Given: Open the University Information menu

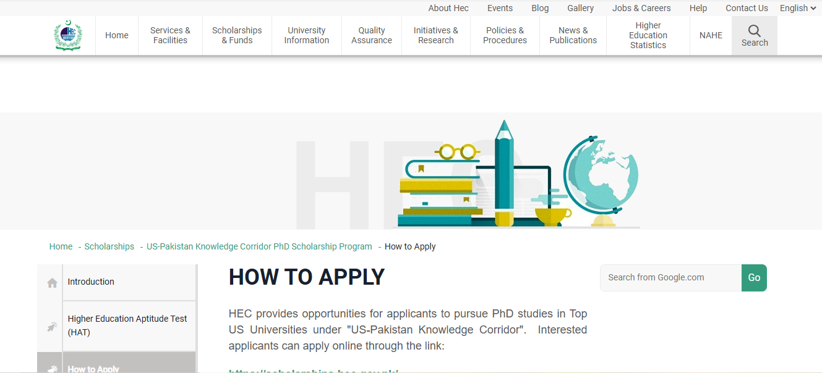Looking at the screenshot, I should (x=306, y=35).
